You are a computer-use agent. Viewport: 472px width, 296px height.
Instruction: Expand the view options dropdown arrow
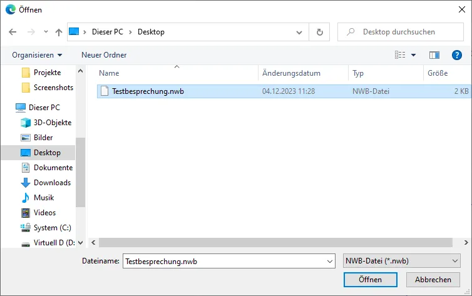tap(413, 55)
